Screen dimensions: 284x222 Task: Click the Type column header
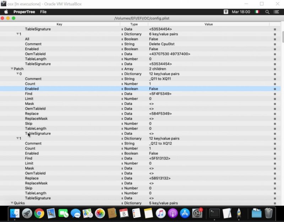coord(134,24)
